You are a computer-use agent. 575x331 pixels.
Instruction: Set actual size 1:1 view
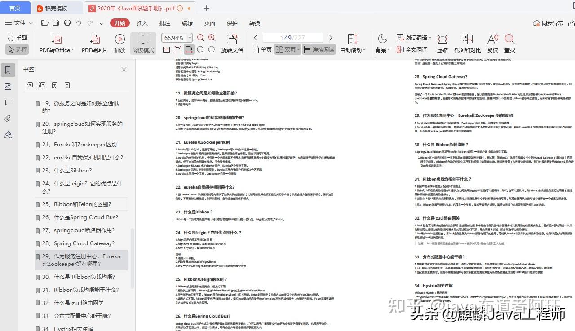click(167, 50)
